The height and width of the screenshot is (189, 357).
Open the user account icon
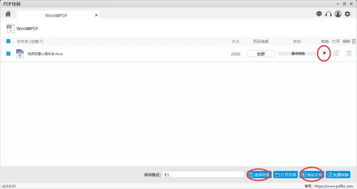[x=338, y=14]
